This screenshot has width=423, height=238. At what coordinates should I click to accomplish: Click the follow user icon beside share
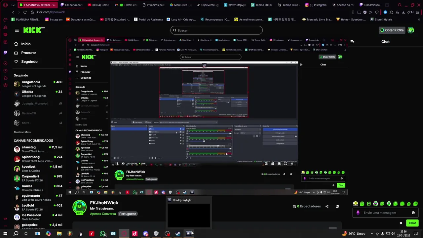[x=337, y=206]
